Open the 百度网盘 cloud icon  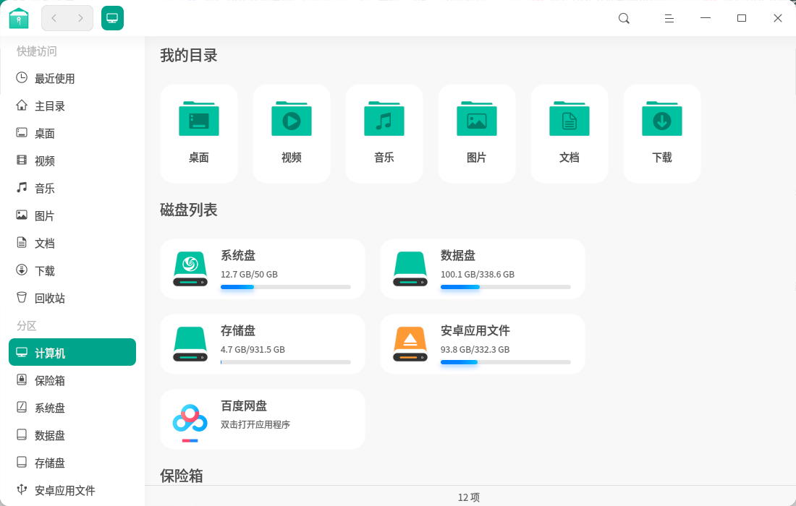coord(190,422)
